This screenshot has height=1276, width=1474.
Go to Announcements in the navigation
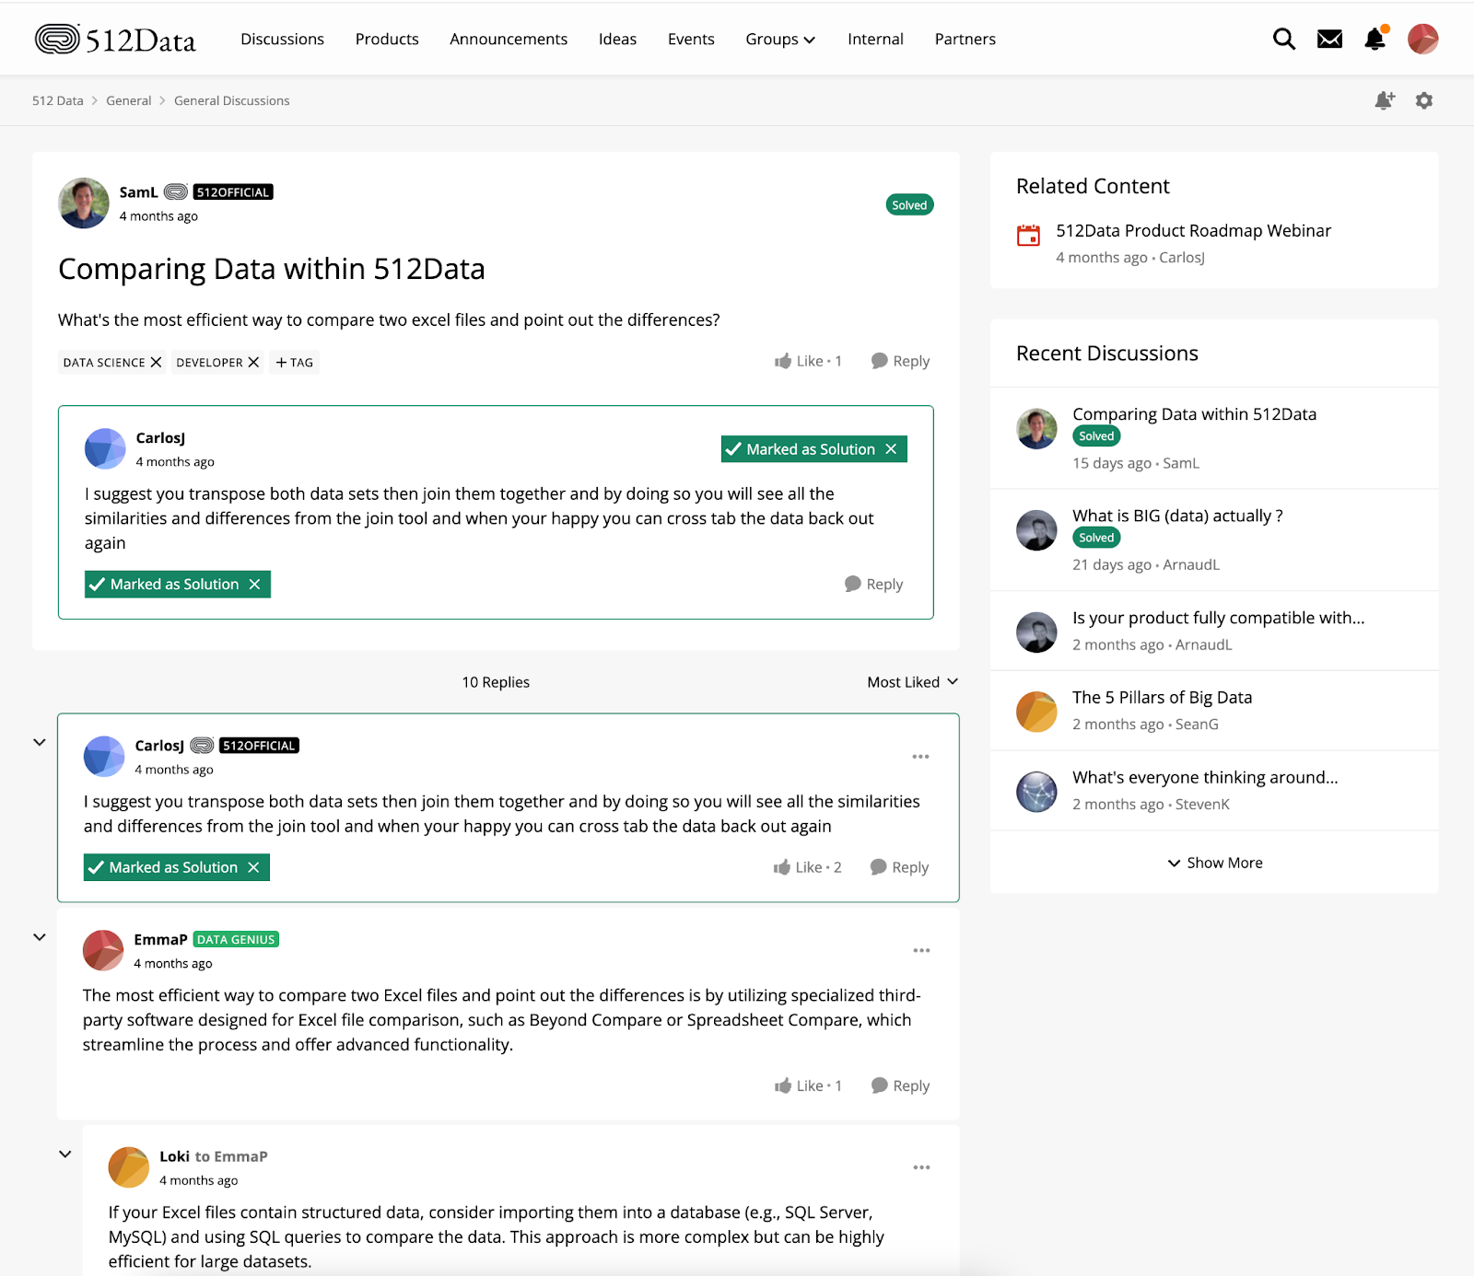click(x=509, y=39)
